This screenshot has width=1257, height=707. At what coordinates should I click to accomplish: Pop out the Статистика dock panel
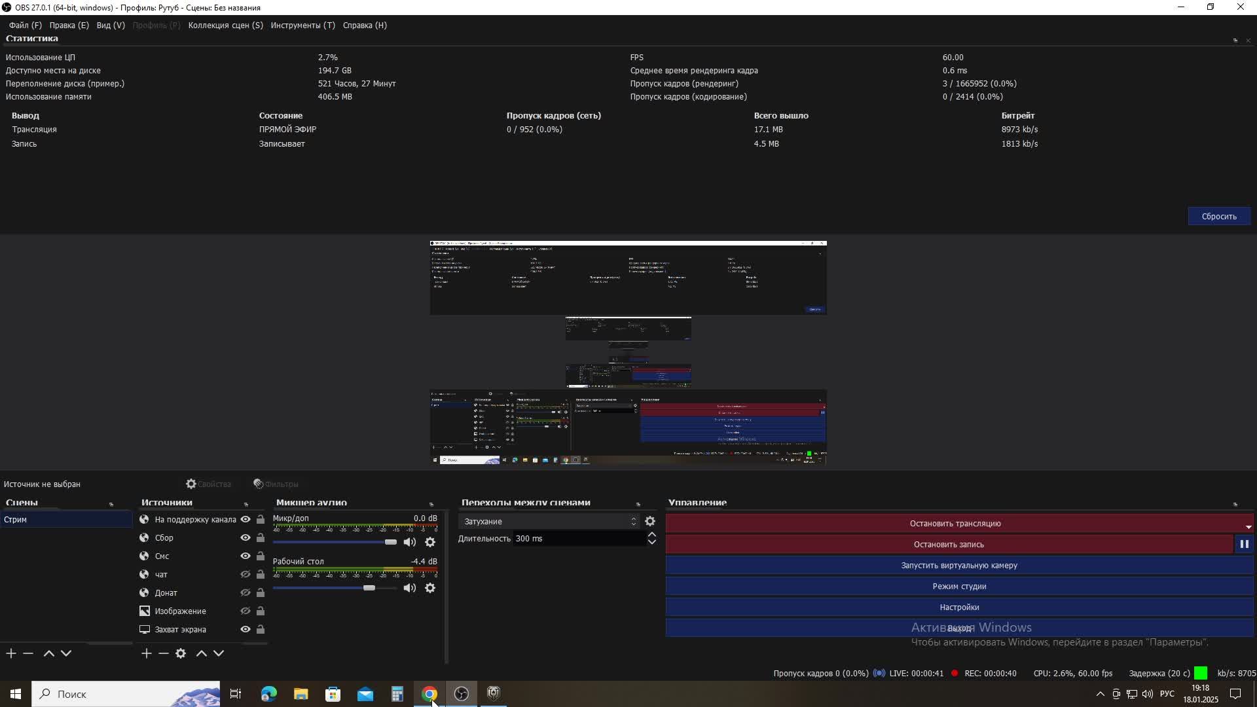click(x=1235, y=41)
